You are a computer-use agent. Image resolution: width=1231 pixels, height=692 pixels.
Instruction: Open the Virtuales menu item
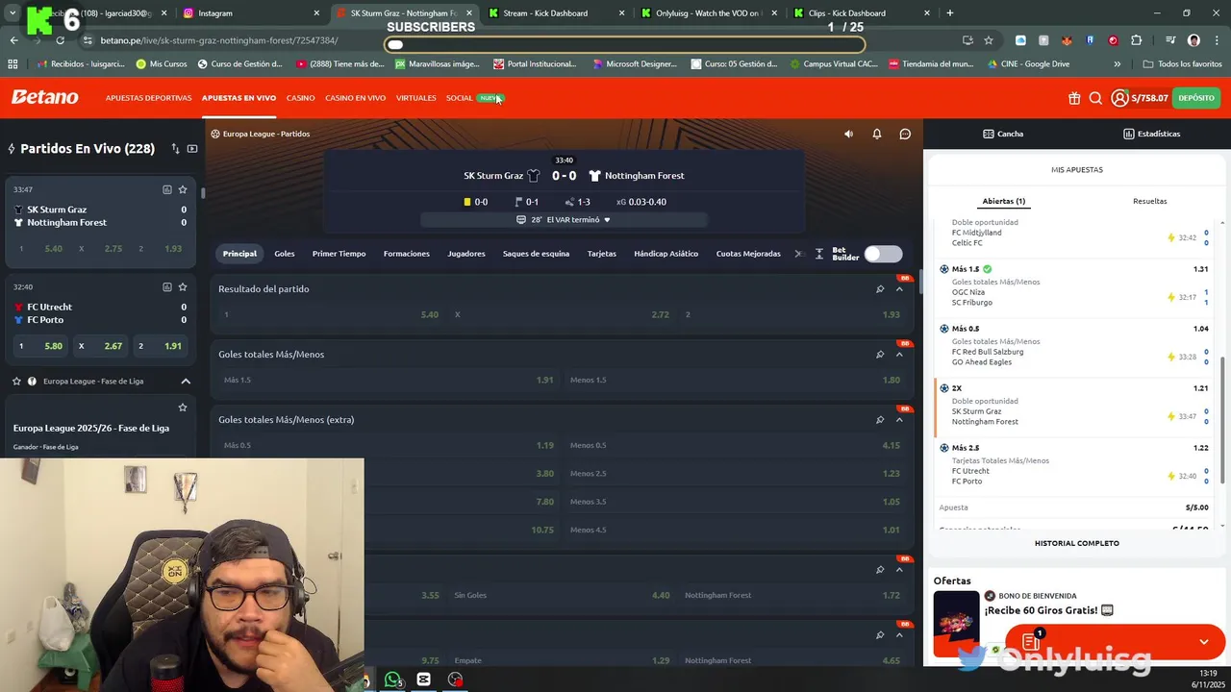(x=415, y=98)
